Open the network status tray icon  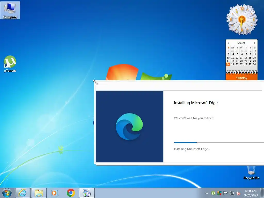pyautogui.click(x=232, y=193)
